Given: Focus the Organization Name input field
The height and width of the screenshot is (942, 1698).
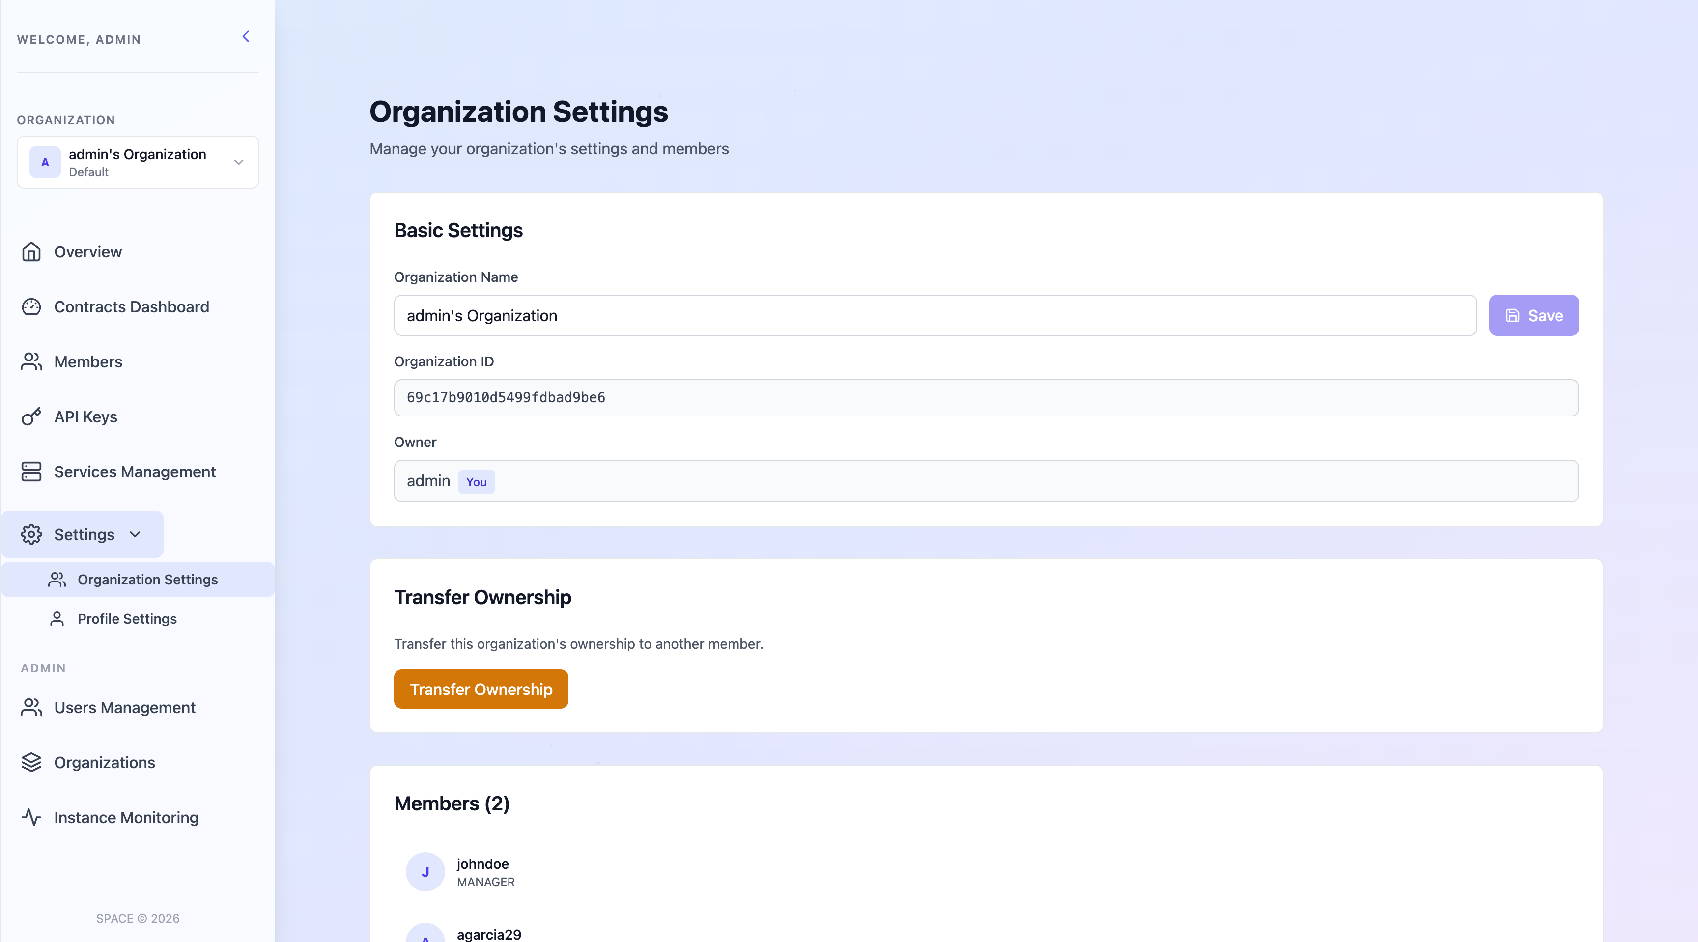Looking at the screenshot, I should point(935,315).
